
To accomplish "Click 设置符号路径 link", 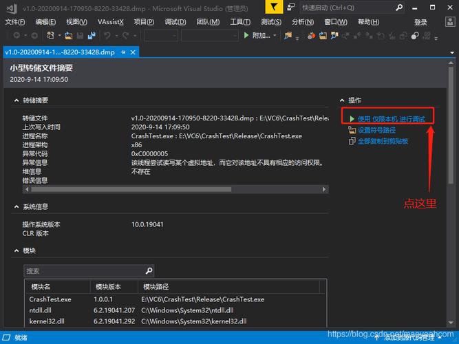I will coord(376,130).
